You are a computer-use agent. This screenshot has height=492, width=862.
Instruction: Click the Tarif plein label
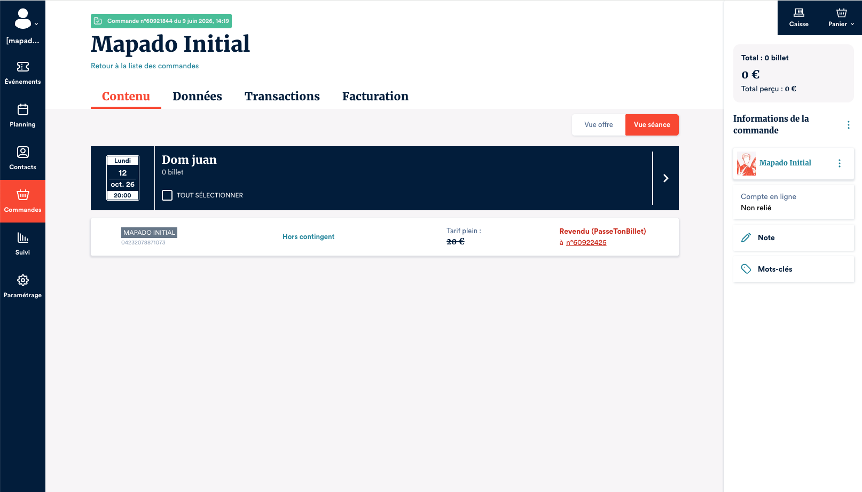pyautogui.click(x=464, y=231)
